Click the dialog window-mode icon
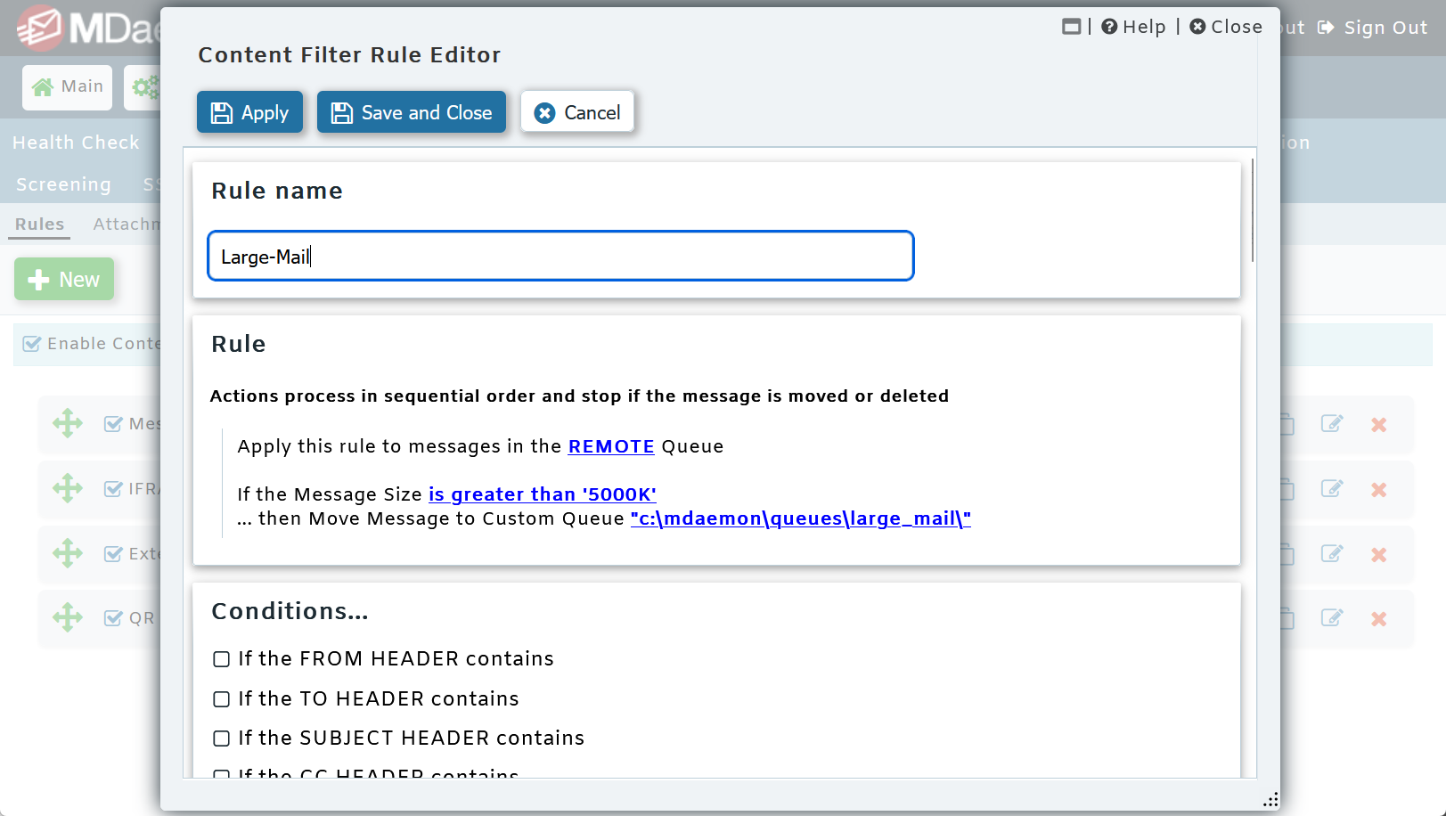This screenshot has height=816, width=1446. point(1071,27)
